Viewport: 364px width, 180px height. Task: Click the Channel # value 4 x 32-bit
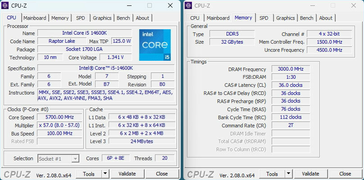point(329,34)
